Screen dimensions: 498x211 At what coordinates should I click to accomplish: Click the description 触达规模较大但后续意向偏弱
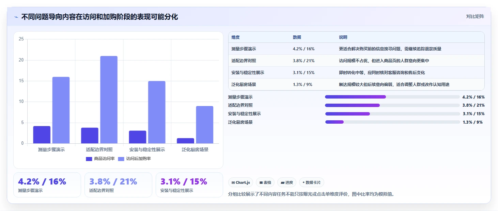click(365, 85)
